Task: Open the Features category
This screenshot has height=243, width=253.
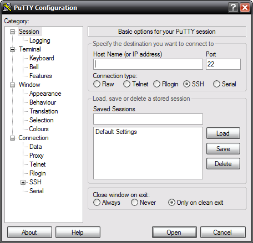Action: pyautogui.click(x=41, y=76)
